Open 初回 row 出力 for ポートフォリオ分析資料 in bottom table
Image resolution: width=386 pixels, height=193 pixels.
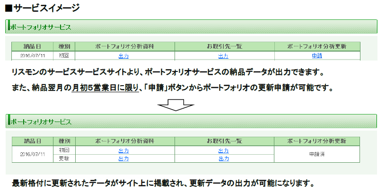pos(123,150)
